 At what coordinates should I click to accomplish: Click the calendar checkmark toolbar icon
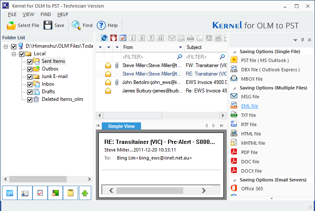point(123,38)
